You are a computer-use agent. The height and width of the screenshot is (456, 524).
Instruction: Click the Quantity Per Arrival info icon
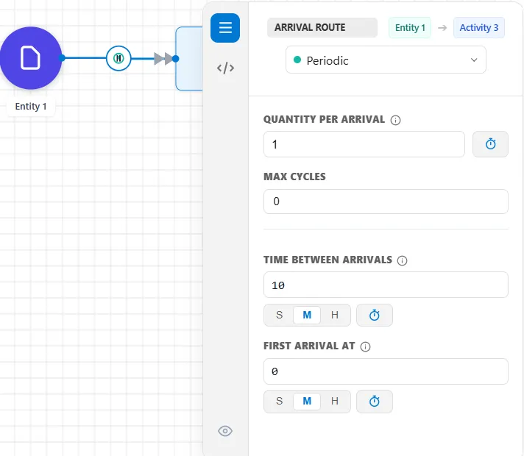click(x=395, y=120)
